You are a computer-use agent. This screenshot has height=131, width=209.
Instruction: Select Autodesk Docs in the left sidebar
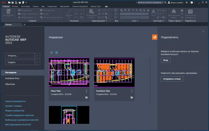pyautogui.click(x=12, y=78)
